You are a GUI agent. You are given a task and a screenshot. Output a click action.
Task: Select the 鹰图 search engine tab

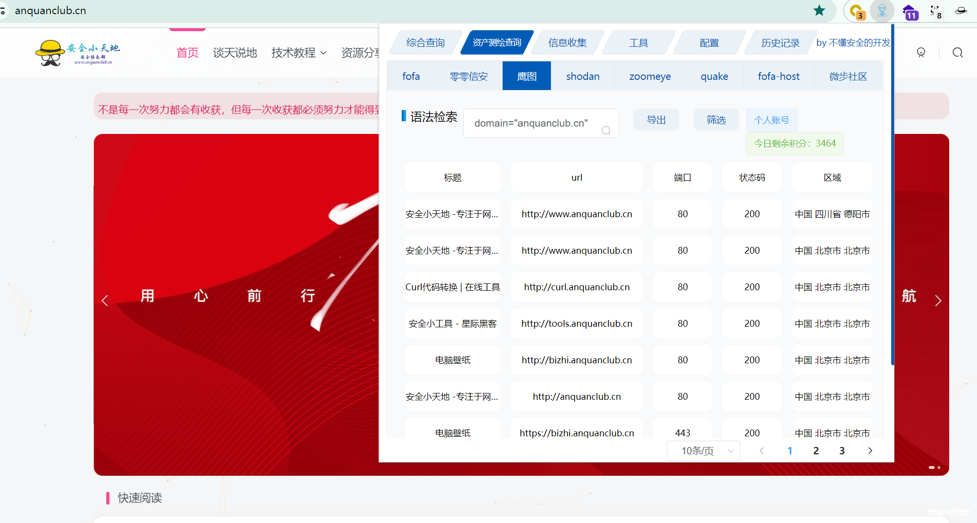pyautogui.click(x=526, y=76)
